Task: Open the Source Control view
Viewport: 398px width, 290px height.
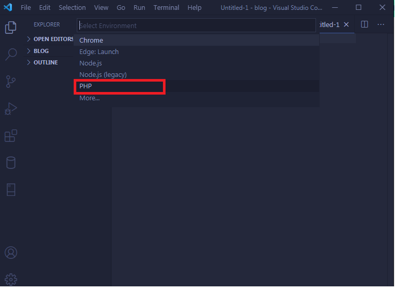Action: [11, 82]
